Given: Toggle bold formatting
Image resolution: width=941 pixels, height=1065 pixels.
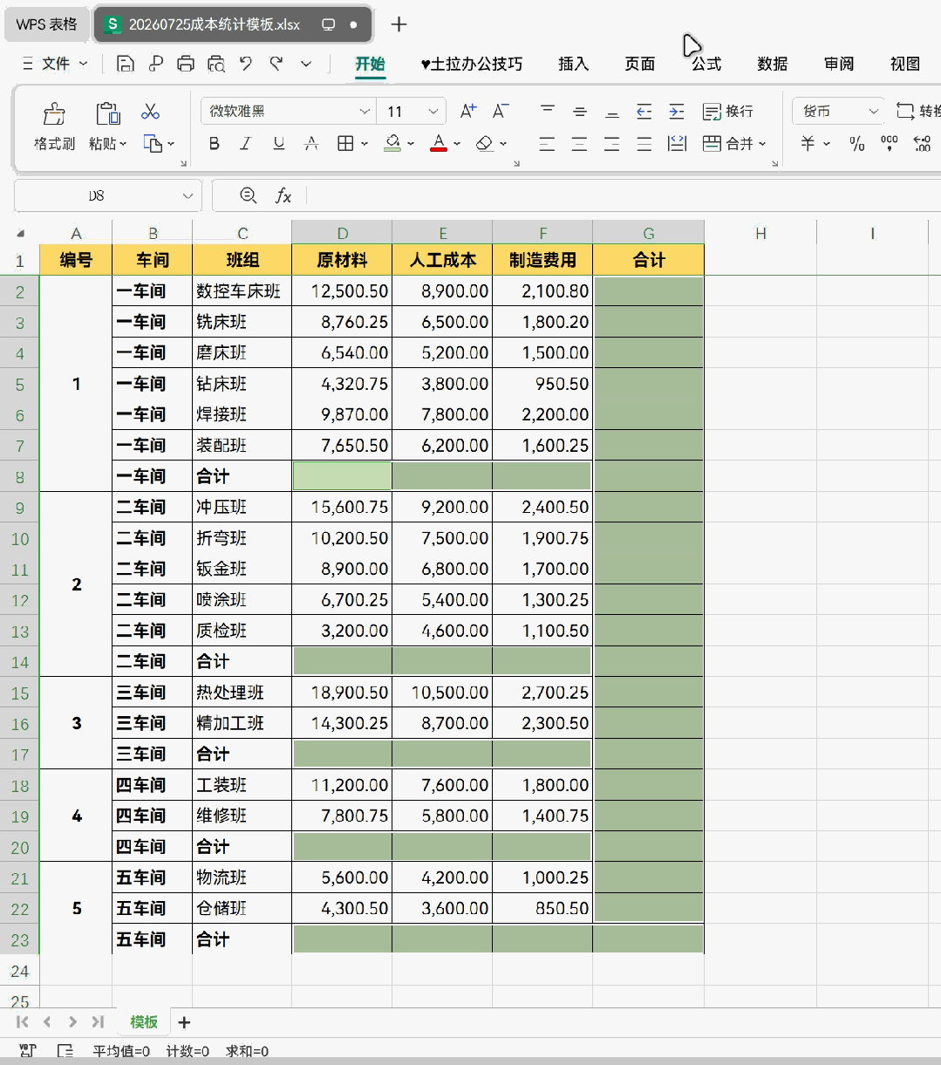Looking at the screenshot, I should tap(215, 144).
